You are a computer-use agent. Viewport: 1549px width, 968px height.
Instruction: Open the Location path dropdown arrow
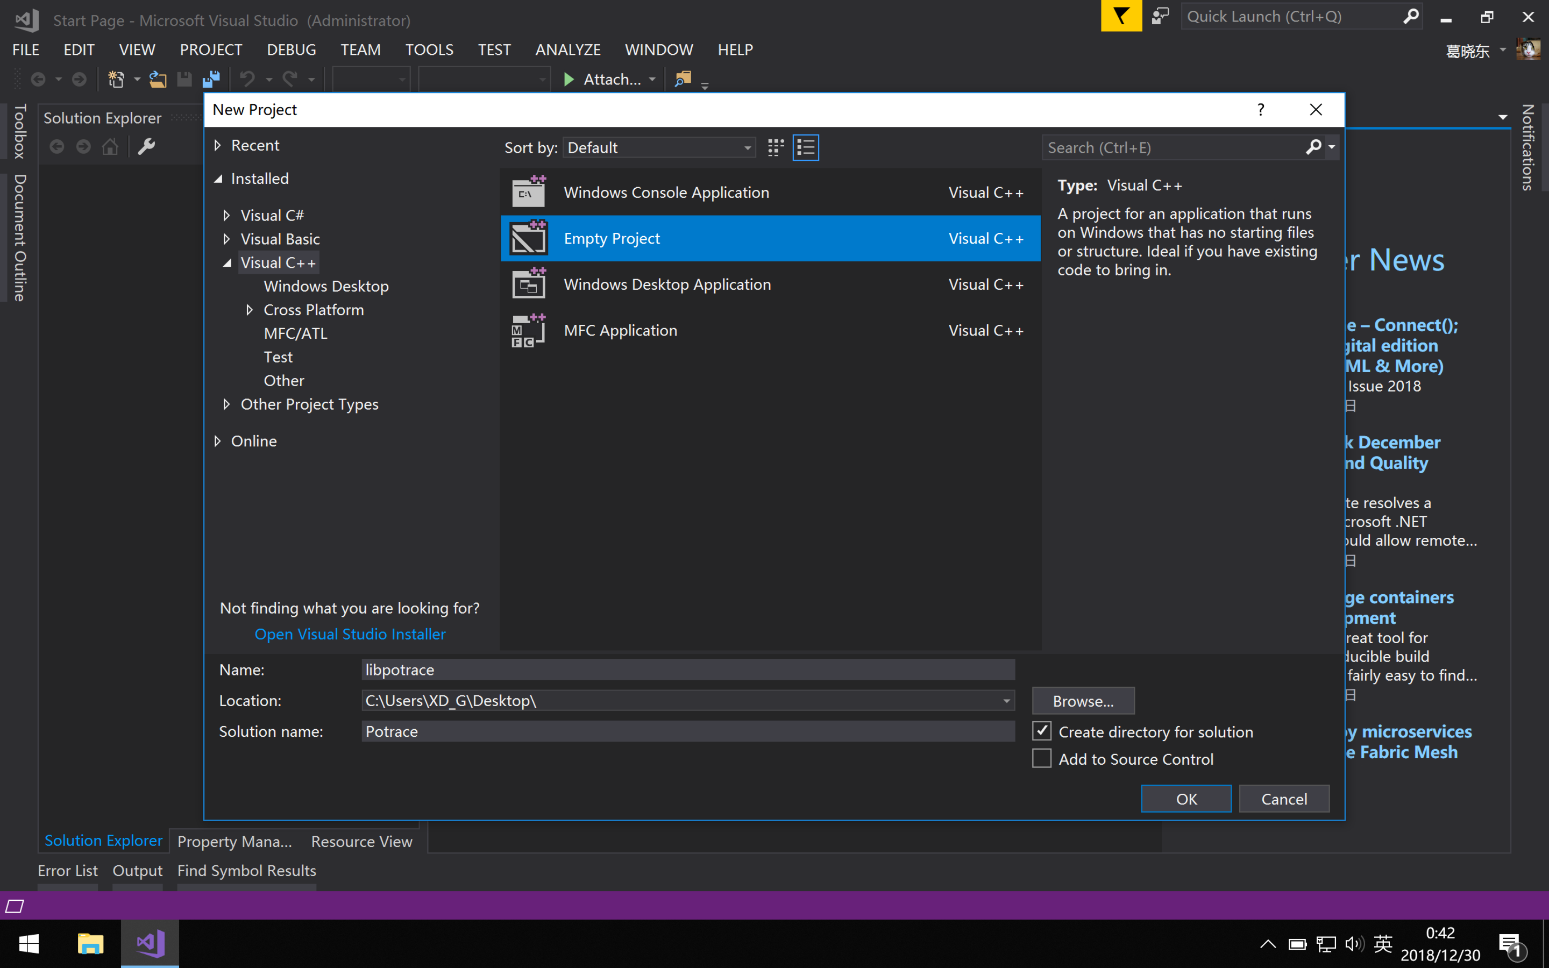click(1006, 701)
